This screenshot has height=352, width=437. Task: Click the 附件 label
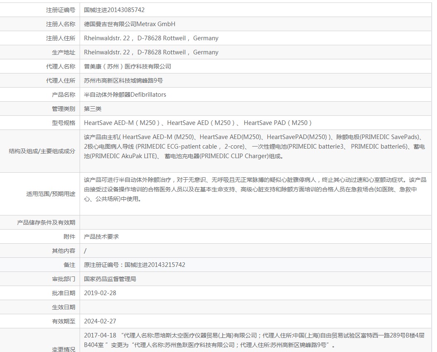coord(69,237)
